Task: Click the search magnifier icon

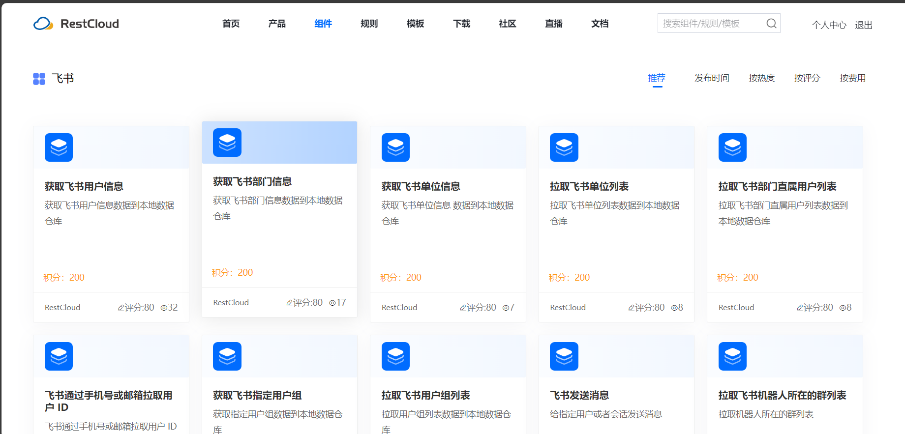Action: click(x=771, y=24)
